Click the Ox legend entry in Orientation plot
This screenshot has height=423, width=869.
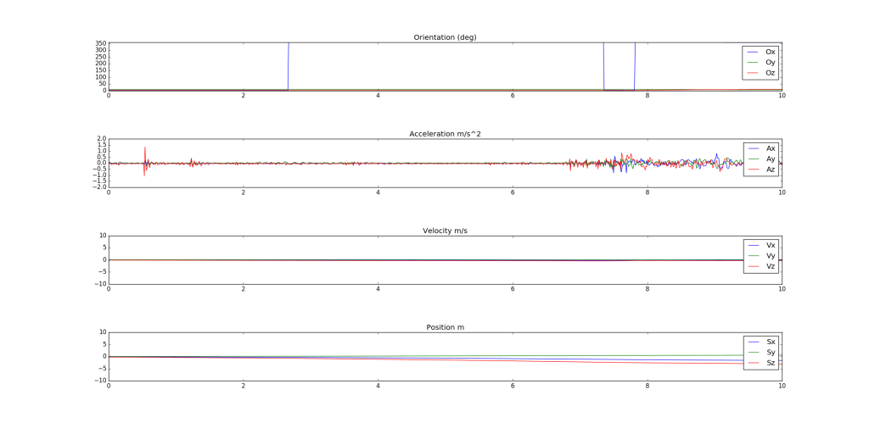770,52
